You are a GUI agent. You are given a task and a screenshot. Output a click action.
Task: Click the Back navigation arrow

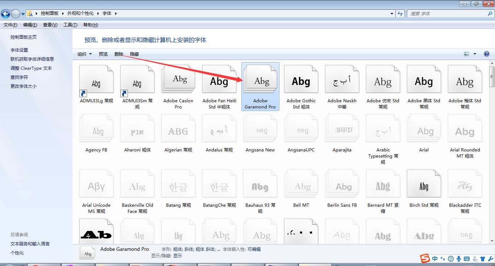tap(5, 14)
